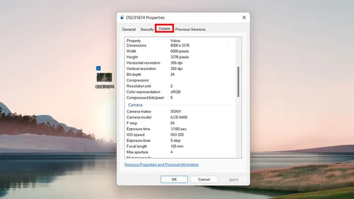Click the file icon in Properties title bar
Viewport: 354px width, 199px height.
[122, 18]
